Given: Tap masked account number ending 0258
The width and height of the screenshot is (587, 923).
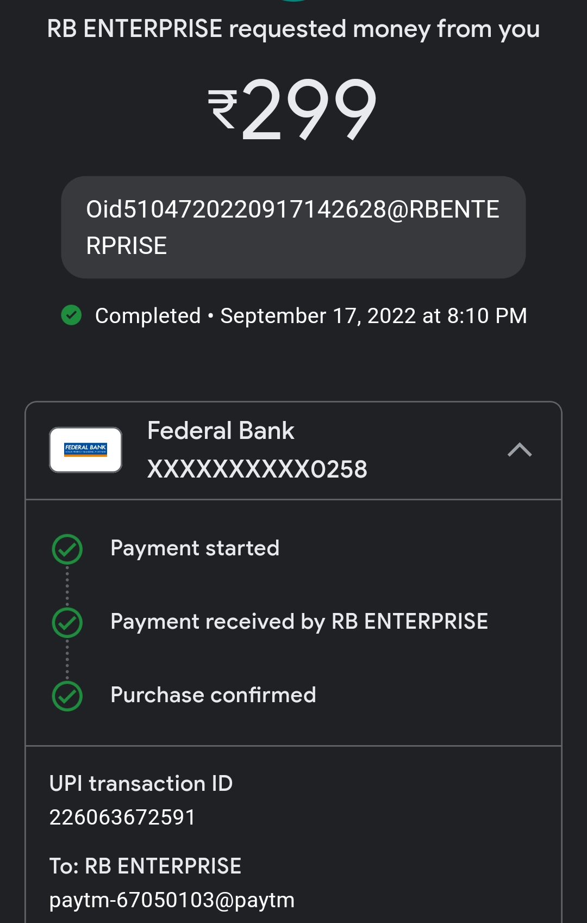Looking at the screenshot, I should tap(257, 469).
